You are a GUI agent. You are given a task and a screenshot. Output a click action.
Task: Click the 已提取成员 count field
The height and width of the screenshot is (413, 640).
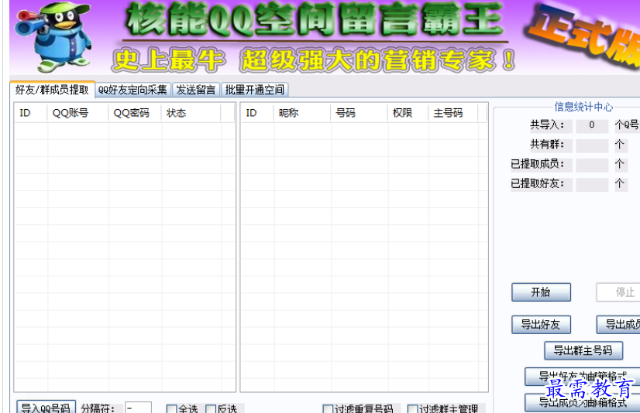click(x=592, y=165)
